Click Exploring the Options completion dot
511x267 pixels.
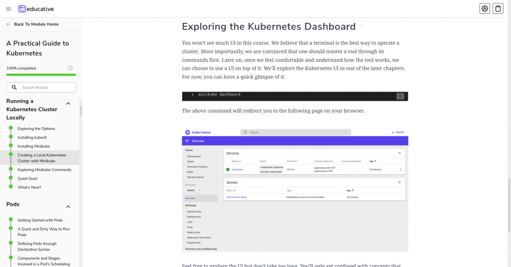[11, 128]
